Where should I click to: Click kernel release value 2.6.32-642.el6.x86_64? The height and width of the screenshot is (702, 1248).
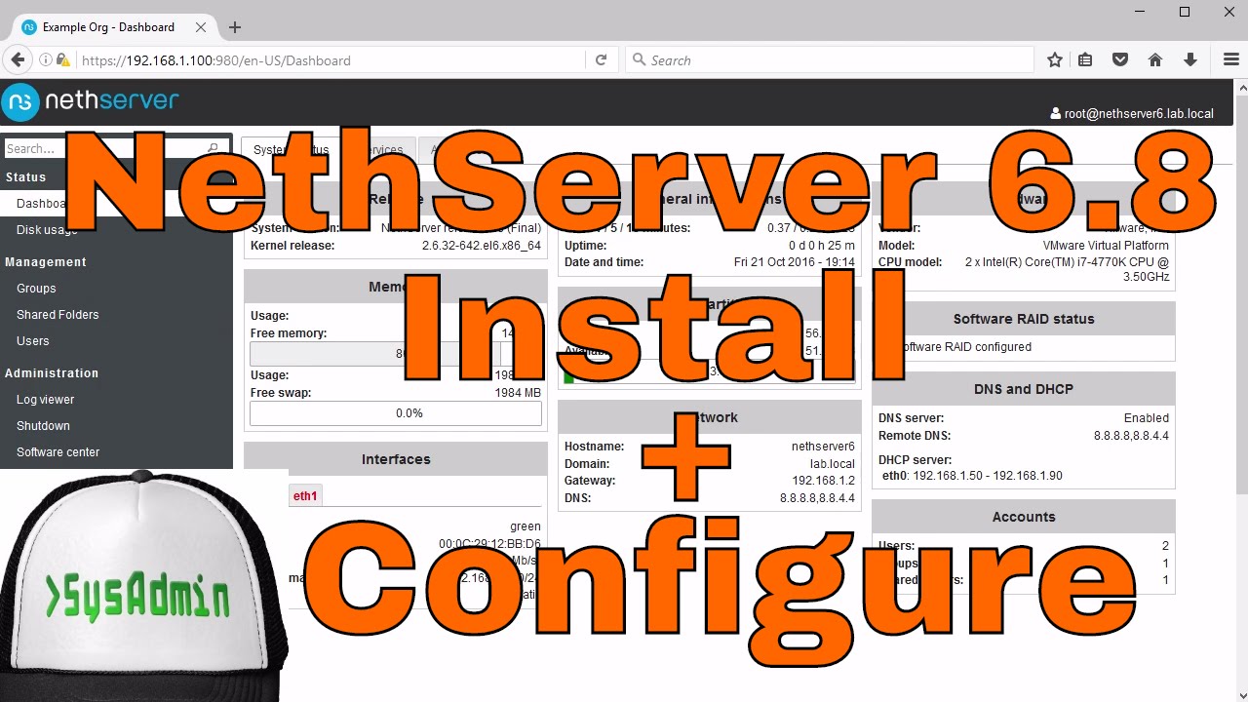click(481, 246)
